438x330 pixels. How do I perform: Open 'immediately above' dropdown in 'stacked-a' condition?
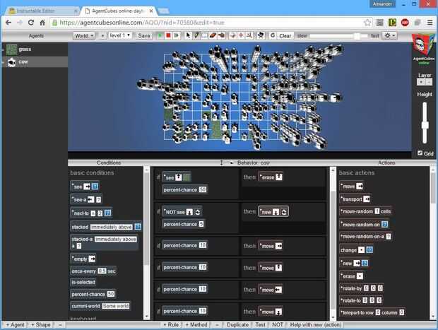116,239
